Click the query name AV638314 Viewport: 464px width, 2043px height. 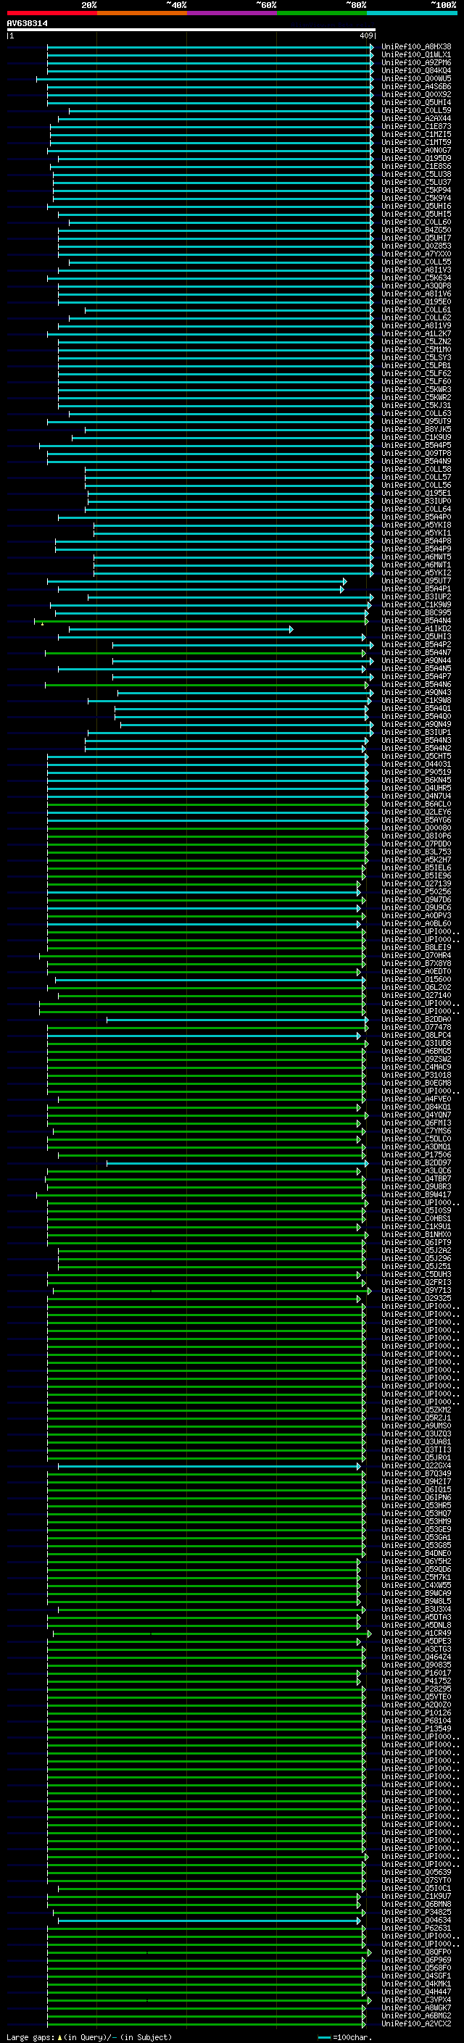point(27,24)
